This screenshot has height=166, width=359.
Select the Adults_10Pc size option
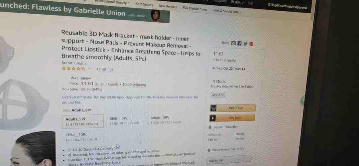click(x=166, y=120)
